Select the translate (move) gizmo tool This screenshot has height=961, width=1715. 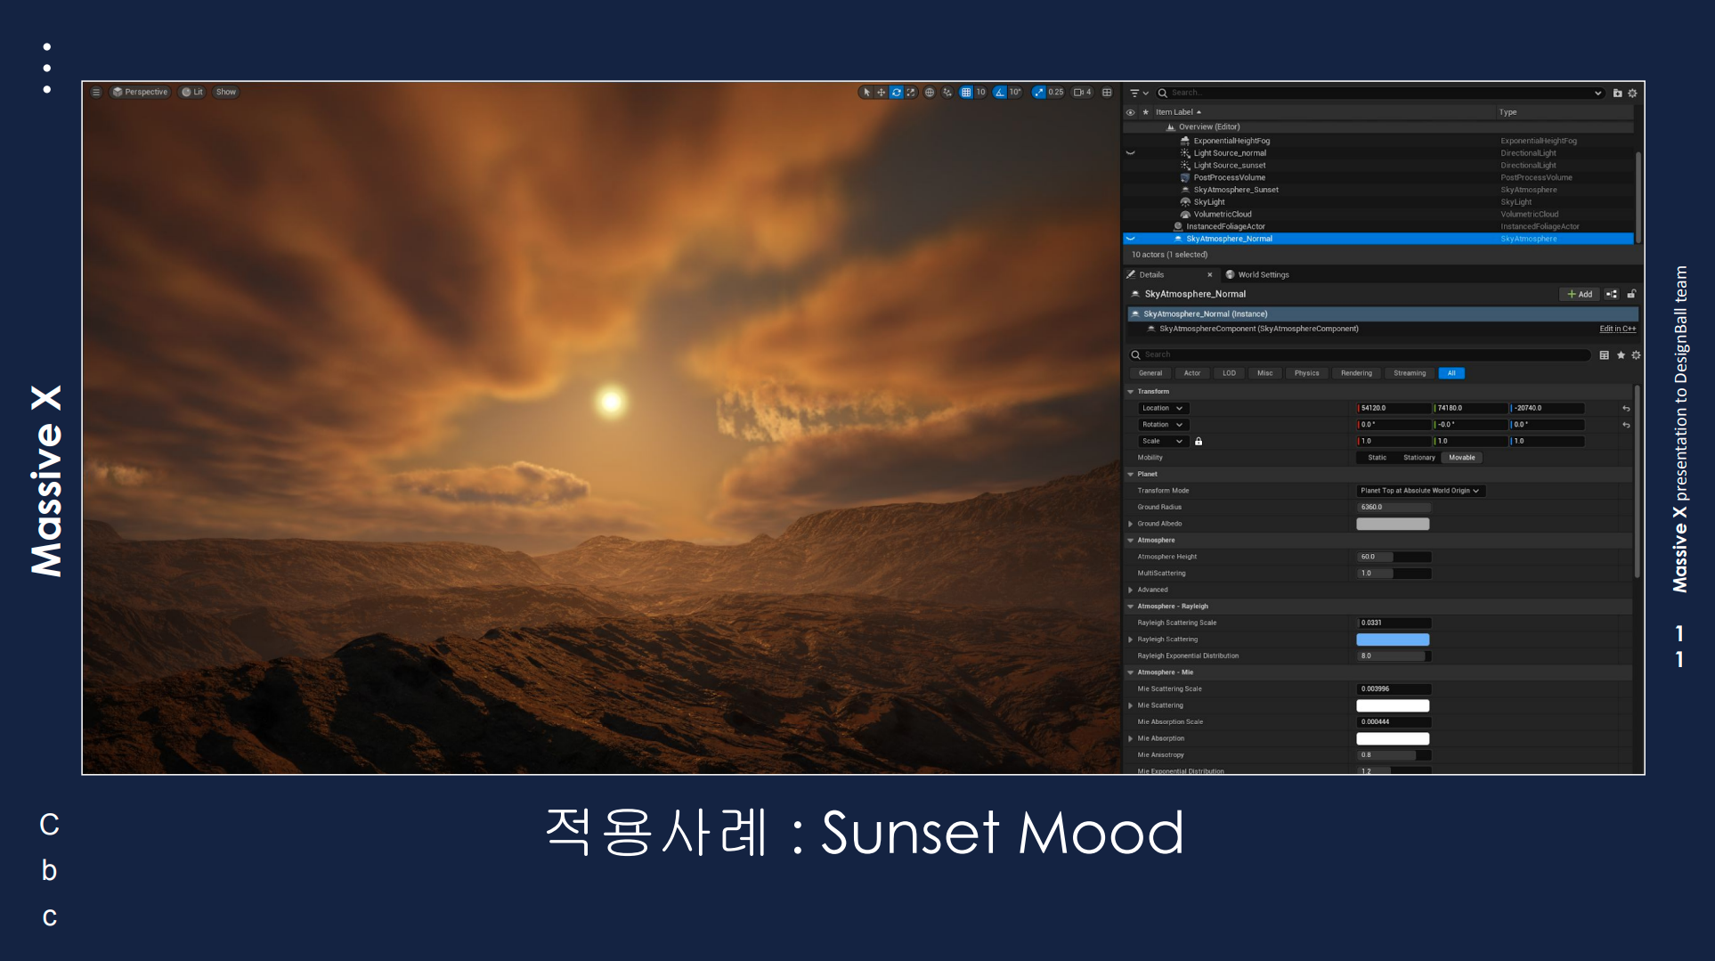(x=881, y=93)
